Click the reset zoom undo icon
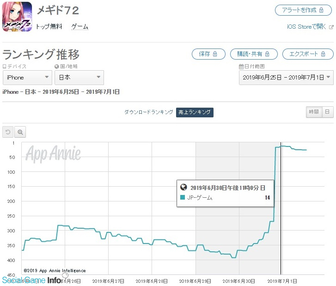 coord(8,132)
